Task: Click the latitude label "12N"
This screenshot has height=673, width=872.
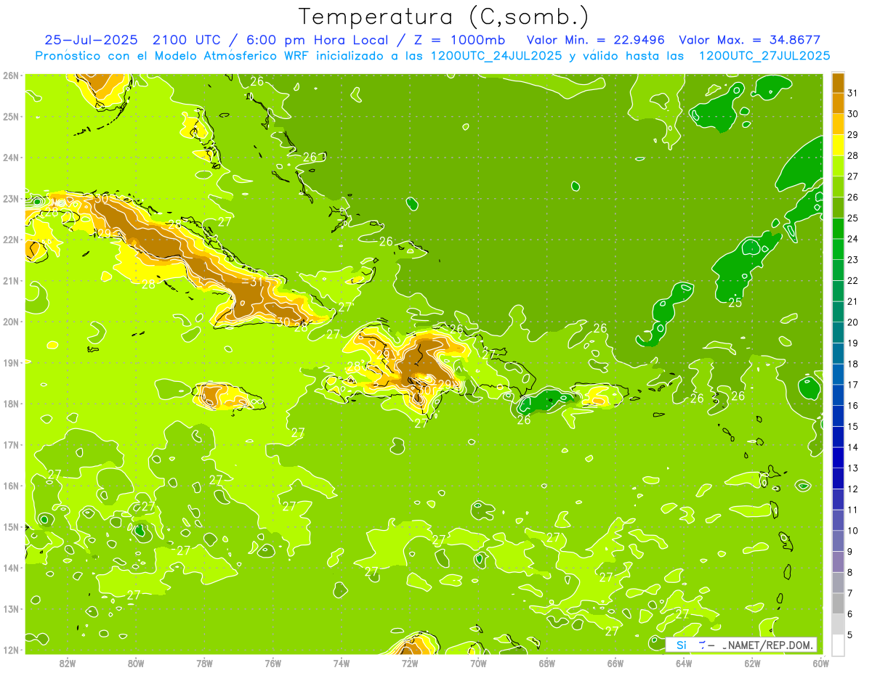Action: [x=10, y=650]
